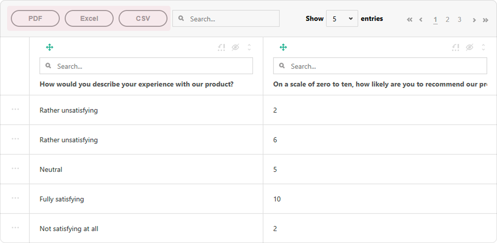
Task: Sort the recommend column with the arrows control
Action: pyautogui.click(x=483, y=47)
